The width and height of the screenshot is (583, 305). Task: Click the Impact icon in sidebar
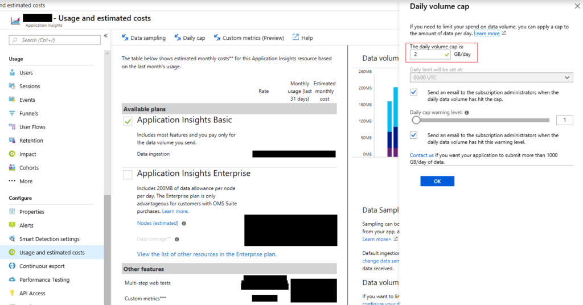tap(13, 154)
